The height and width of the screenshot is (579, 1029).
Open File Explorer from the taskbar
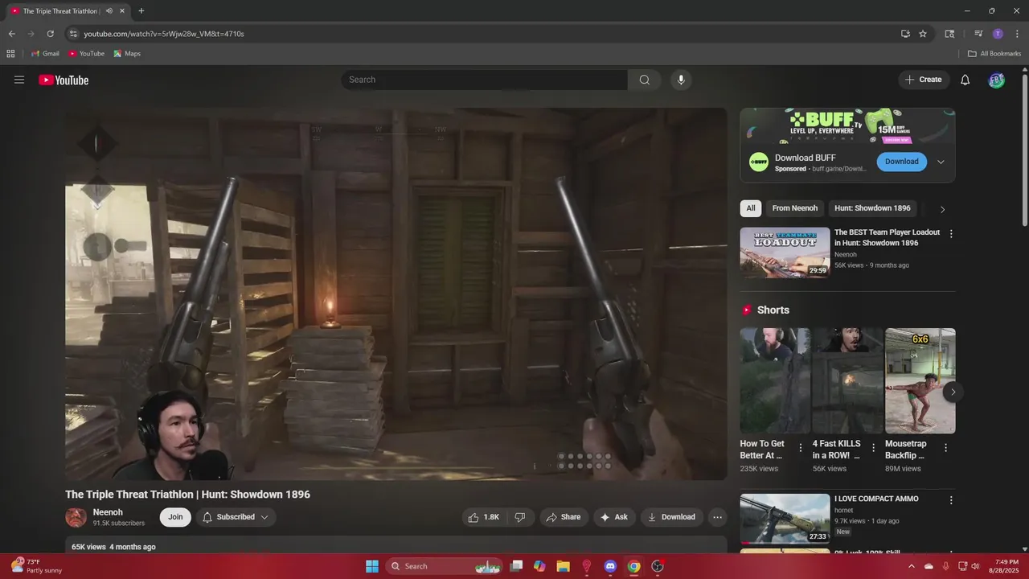click(564, 566)
